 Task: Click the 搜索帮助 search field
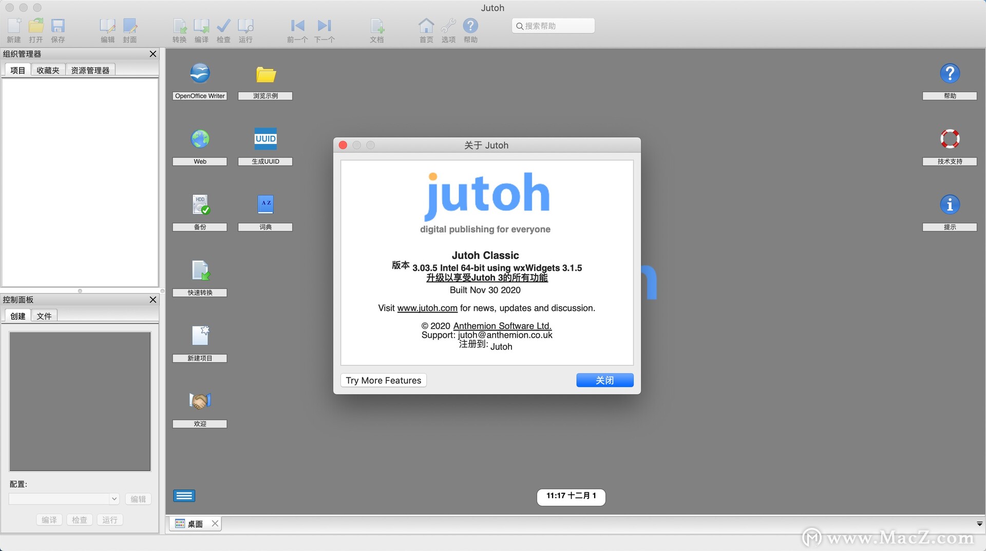coord(553,26)
